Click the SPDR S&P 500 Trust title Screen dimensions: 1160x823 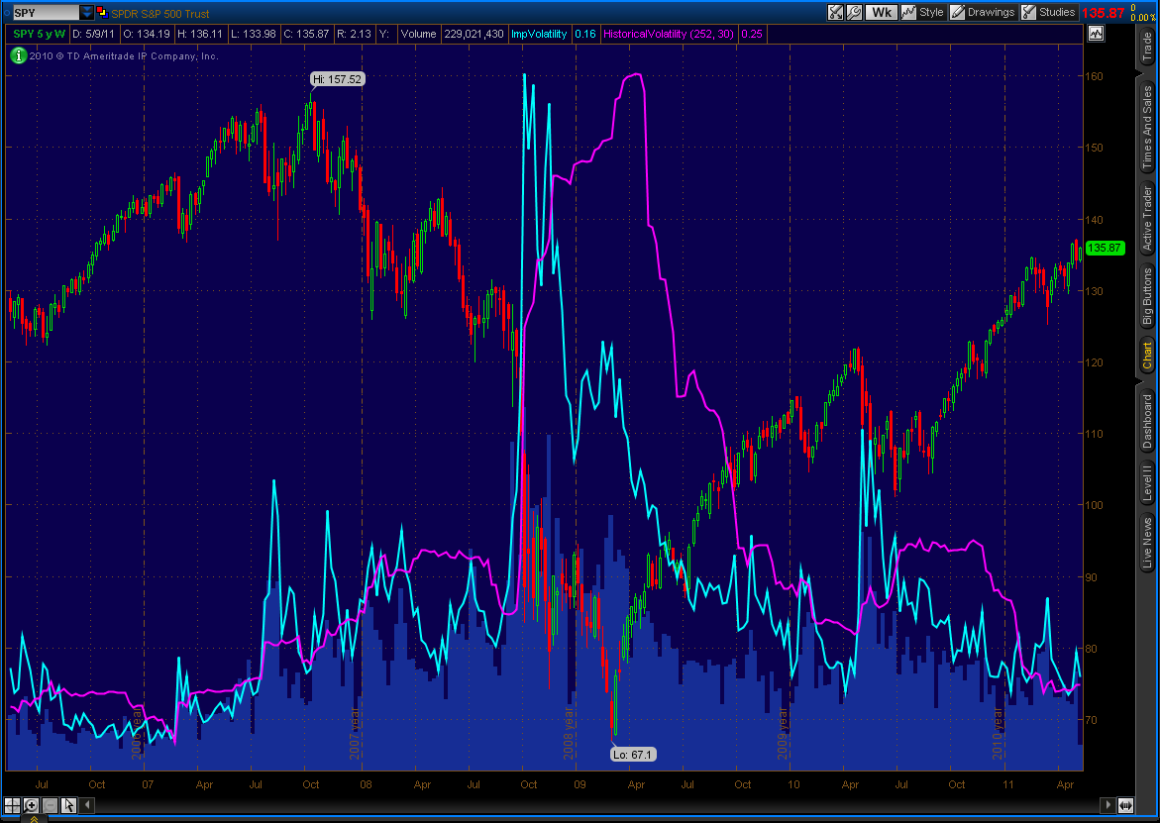(x=159, y=13)
